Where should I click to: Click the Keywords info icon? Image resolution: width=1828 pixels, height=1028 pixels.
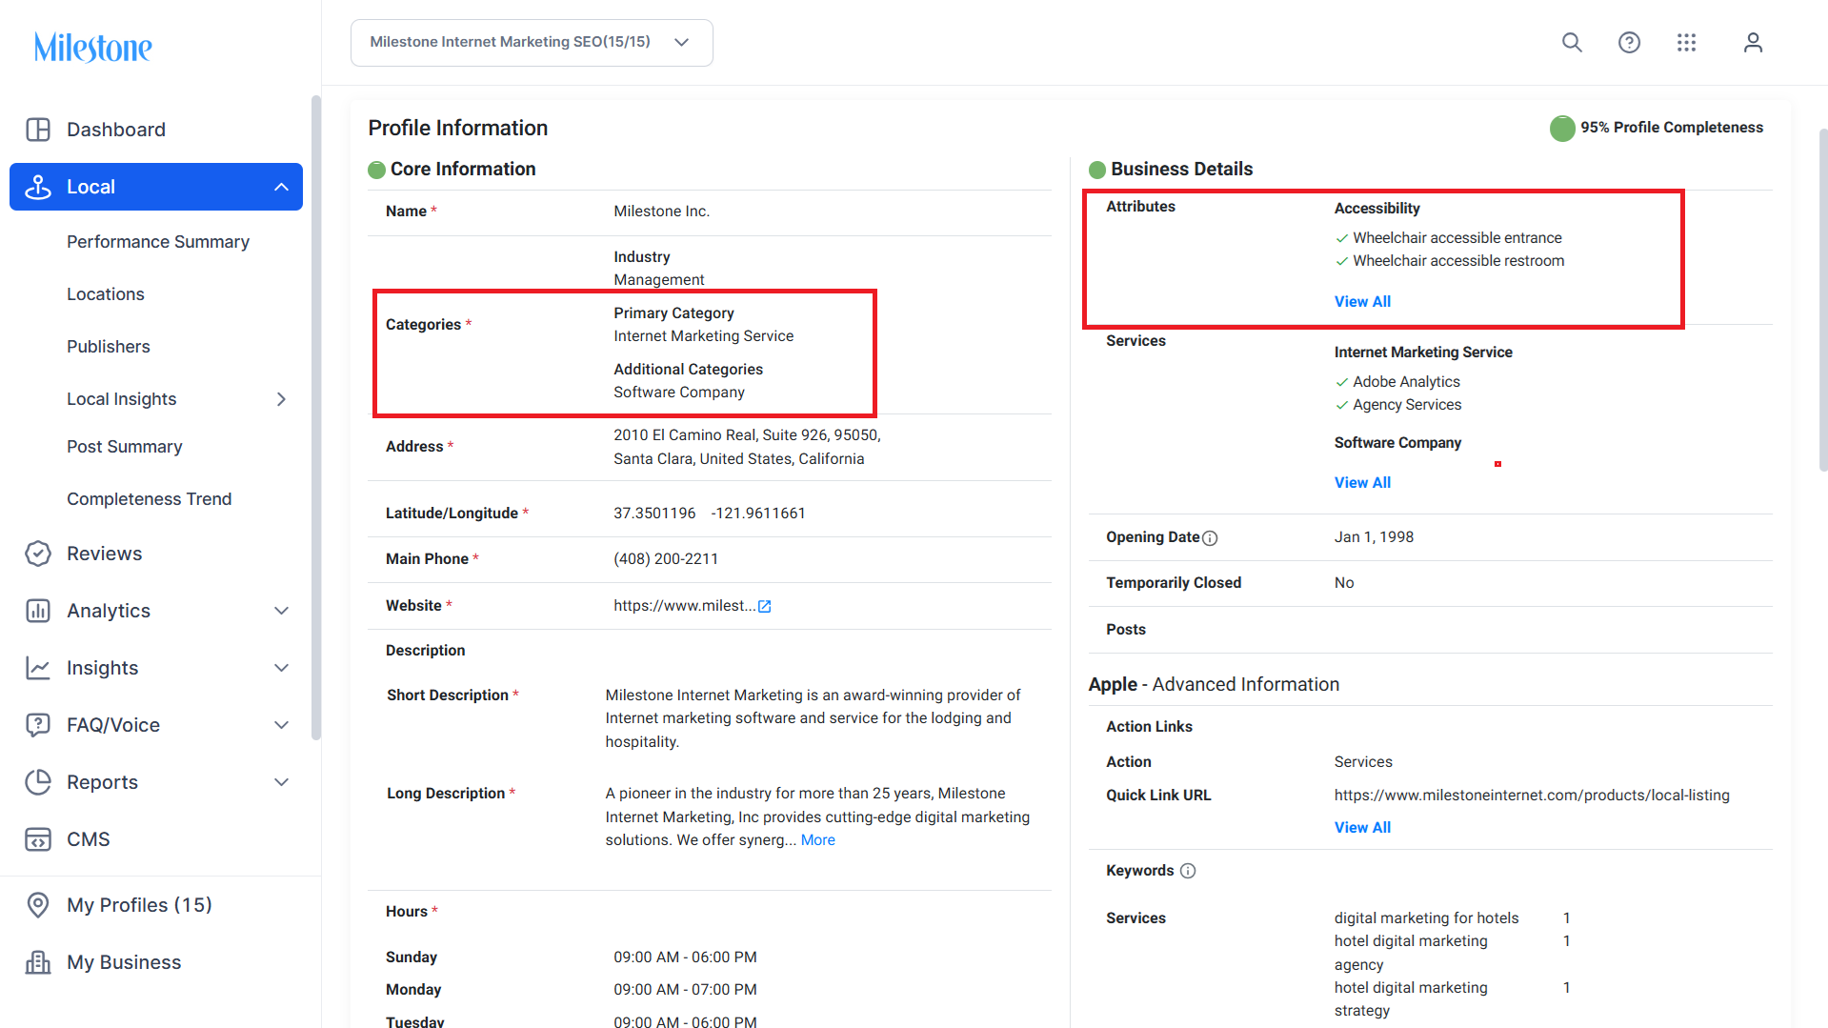pos(1188,871)
